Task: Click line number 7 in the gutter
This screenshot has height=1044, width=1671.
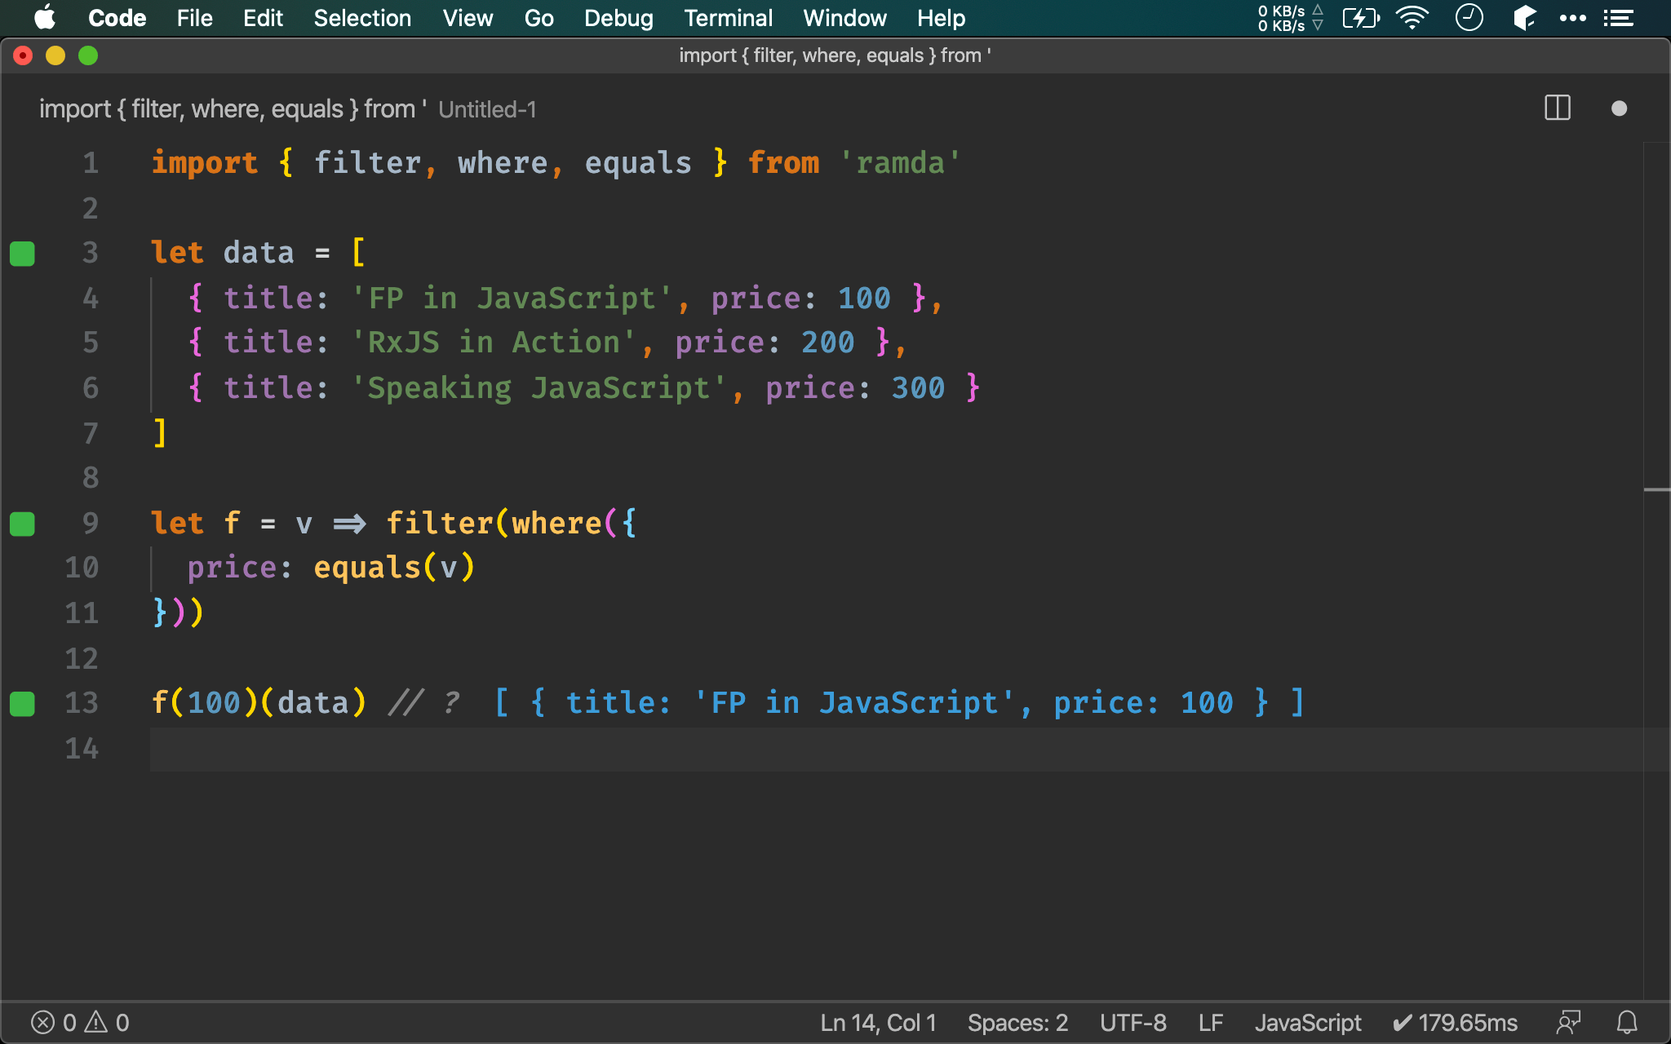Action: point(91,433)
